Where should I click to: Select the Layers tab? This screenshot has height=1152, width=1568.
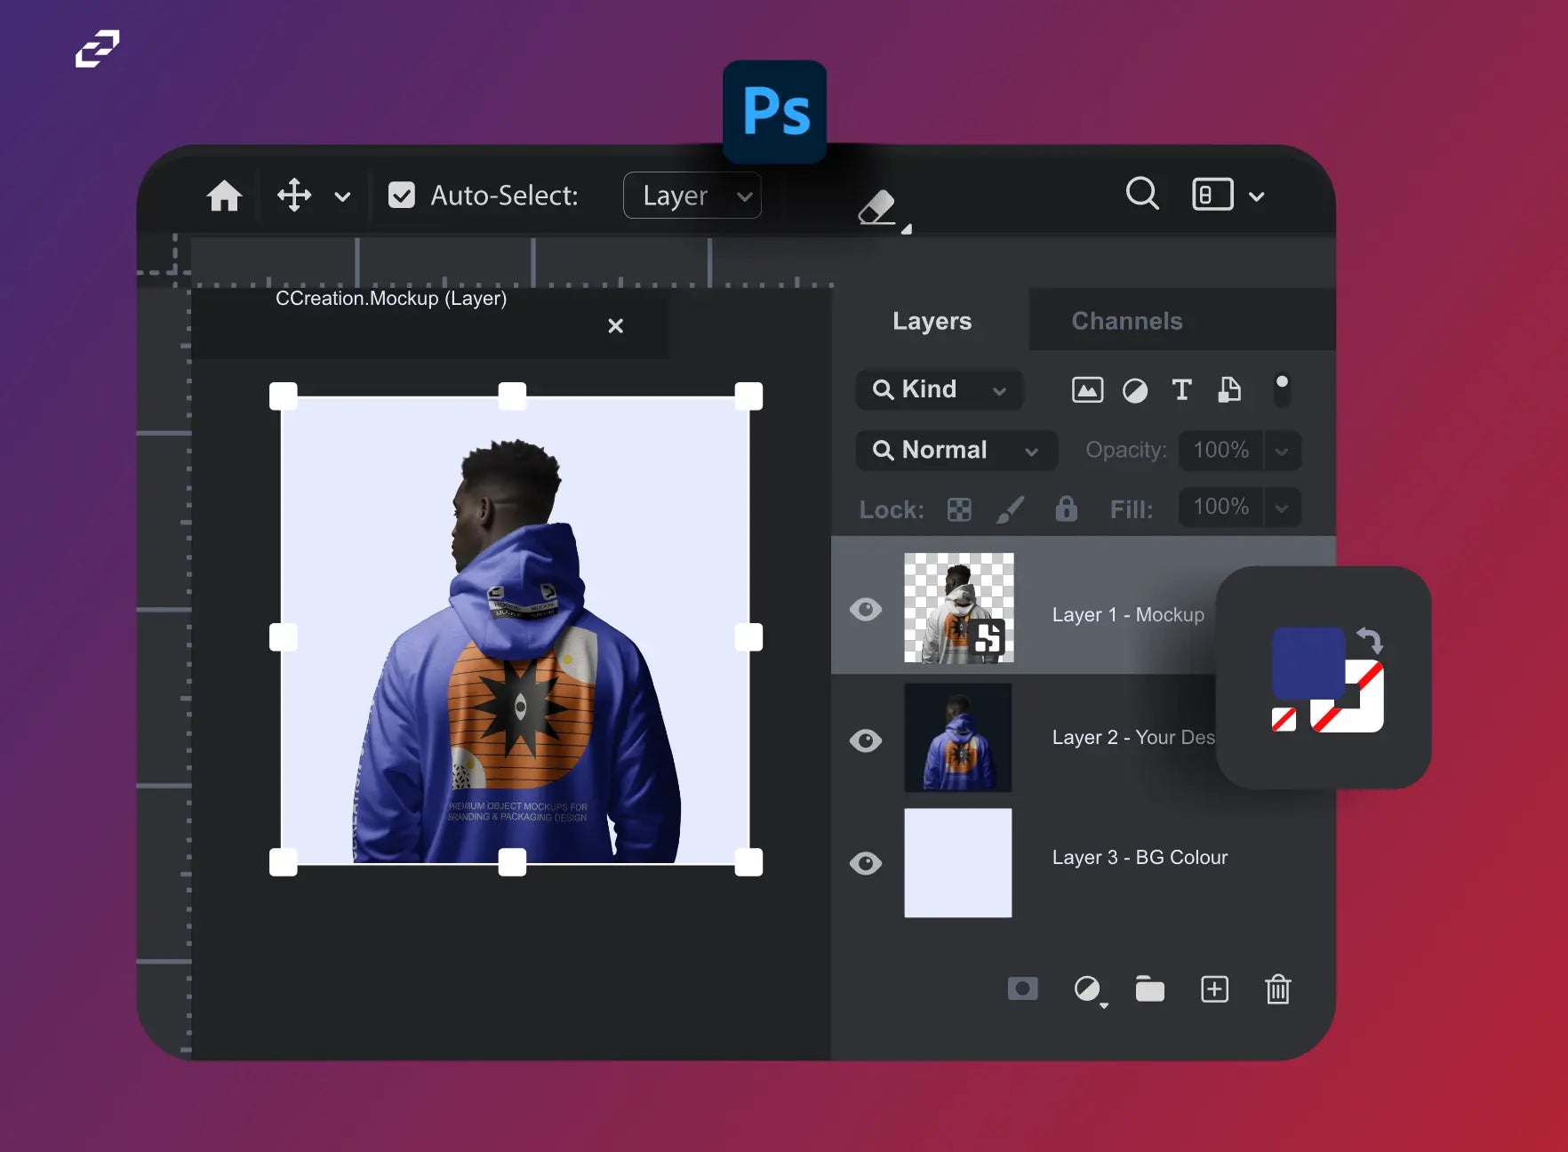(932, 321)
